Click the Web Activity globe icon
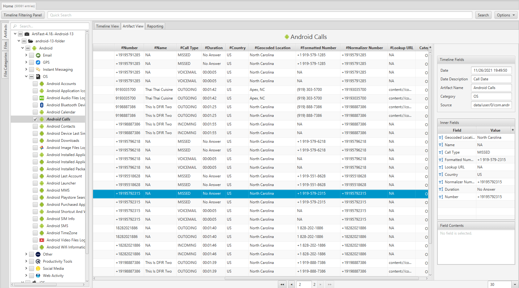 (x=38, y=276)
